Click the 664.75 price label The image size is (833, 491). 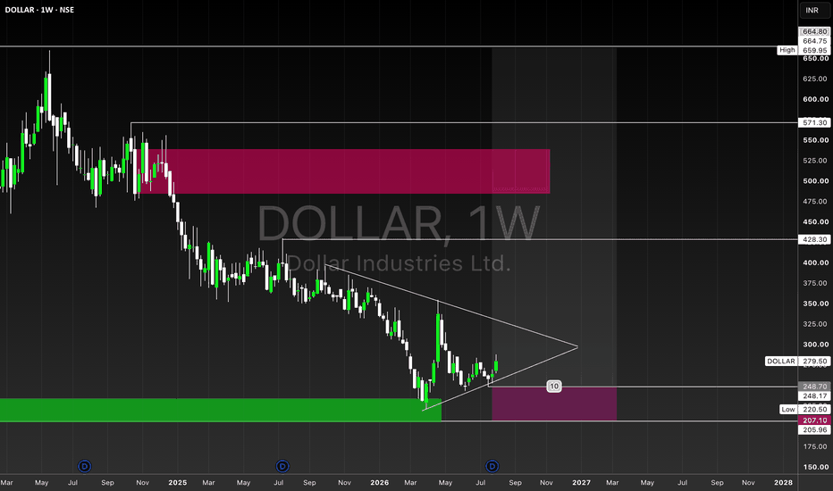pos(814,41)
